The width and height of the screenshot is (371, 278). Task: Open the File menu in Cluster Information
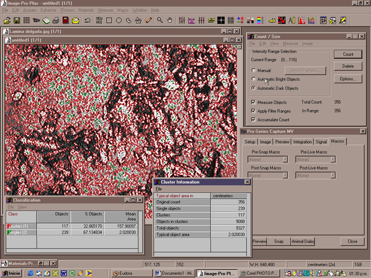point(159,189)
